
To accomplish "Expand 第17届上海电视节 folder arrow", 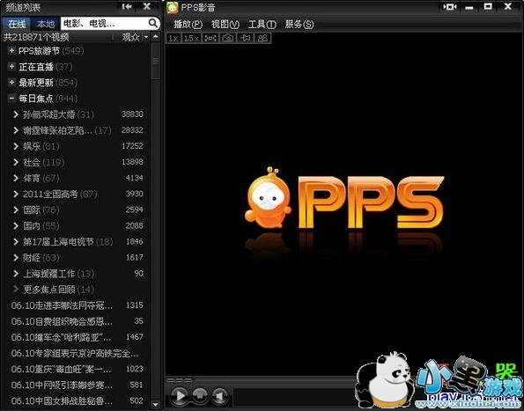I will pos(16,241).
